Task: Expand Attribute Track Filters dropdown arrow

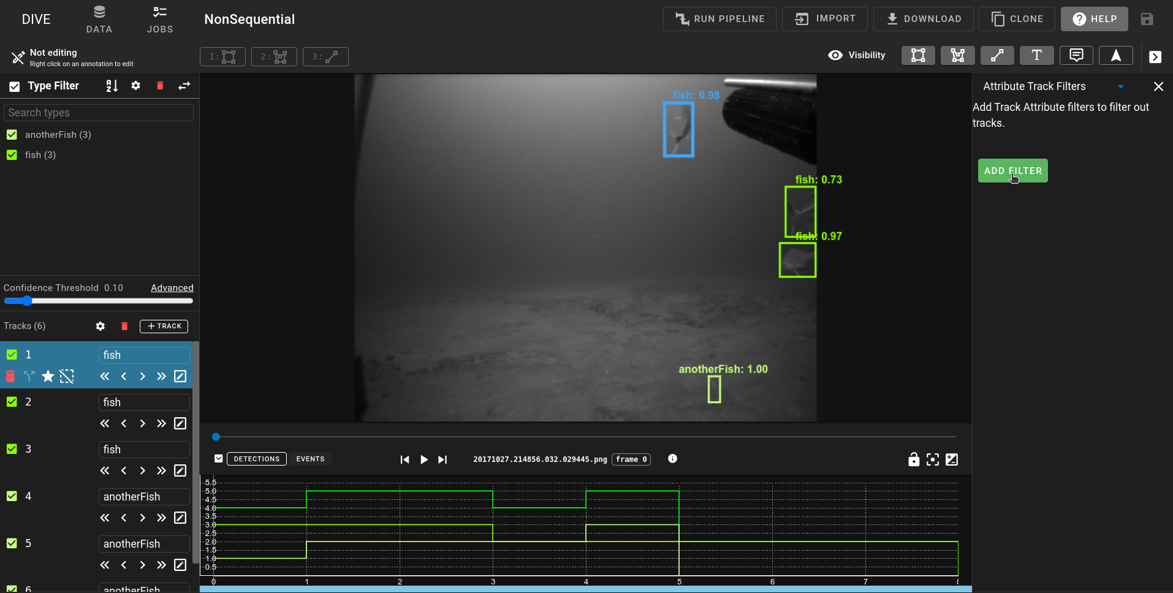Action: click(1121, 87)
